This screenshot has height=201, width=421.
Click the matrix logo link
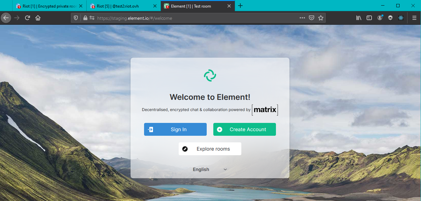point(265,110)
